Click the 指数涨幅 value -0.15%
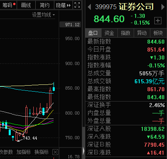Image resolution: width=167 pixels, height=159 pixels. pos(156,65)
